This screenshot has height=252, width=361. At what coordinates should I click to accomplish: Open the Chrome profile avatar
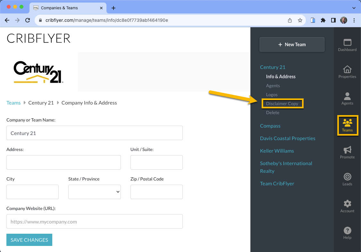[x=343, y=20]
